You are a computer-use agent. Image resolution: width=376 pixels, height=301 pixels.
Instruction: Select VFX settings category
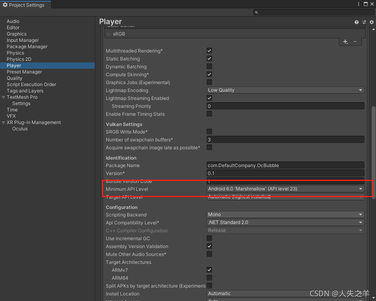11,116
